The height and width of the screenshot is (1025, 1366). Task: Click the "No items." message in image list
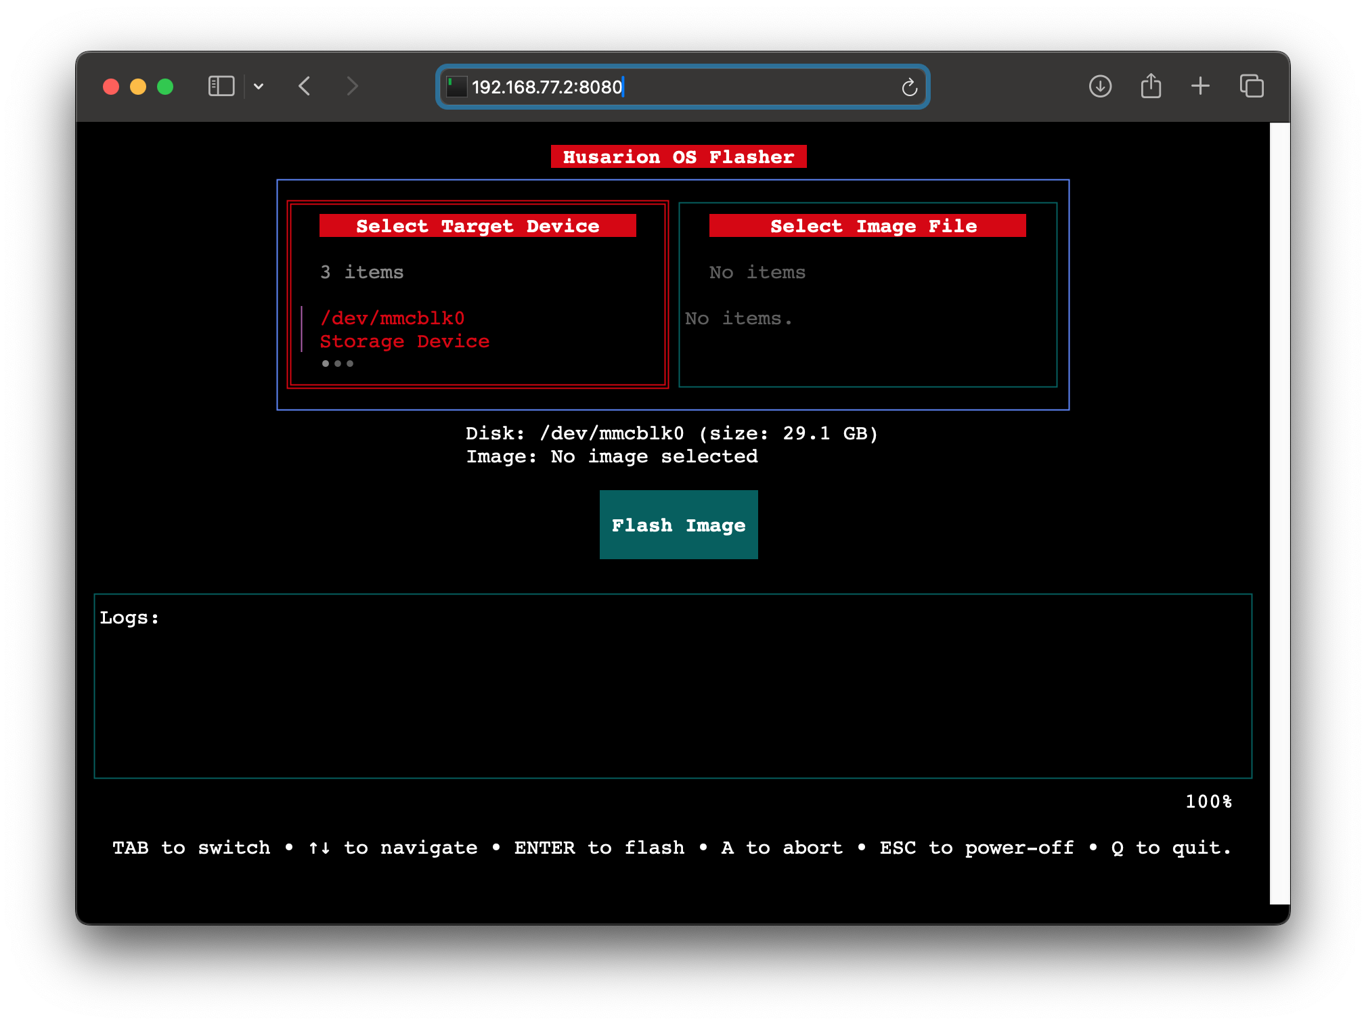pyautogui.click(x=738, y=318)
